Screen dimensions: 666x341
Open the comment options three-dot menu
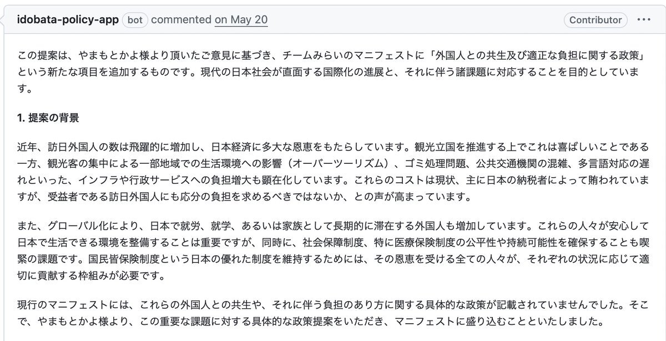click(x=644, y=20)
